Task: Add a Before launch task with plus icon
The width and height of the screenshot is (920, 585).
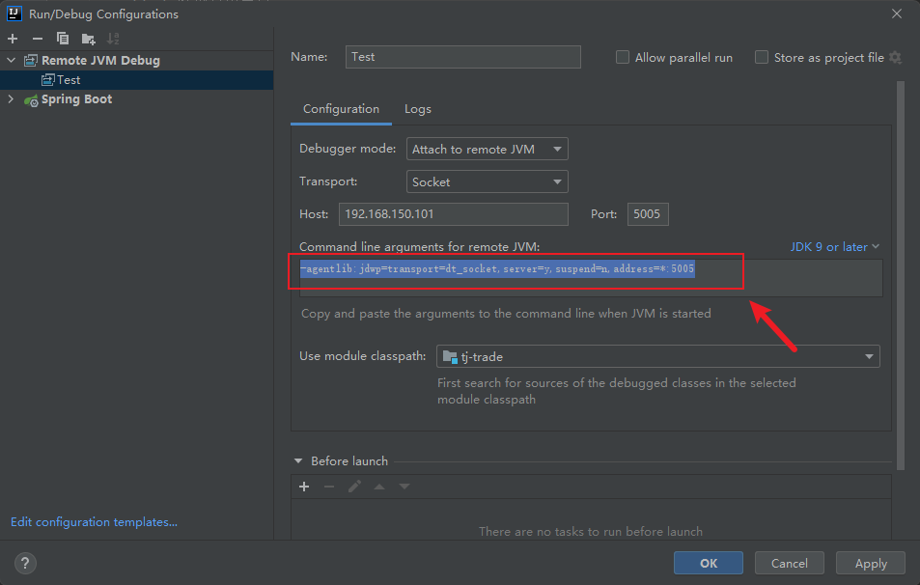Action: point(304,487)
